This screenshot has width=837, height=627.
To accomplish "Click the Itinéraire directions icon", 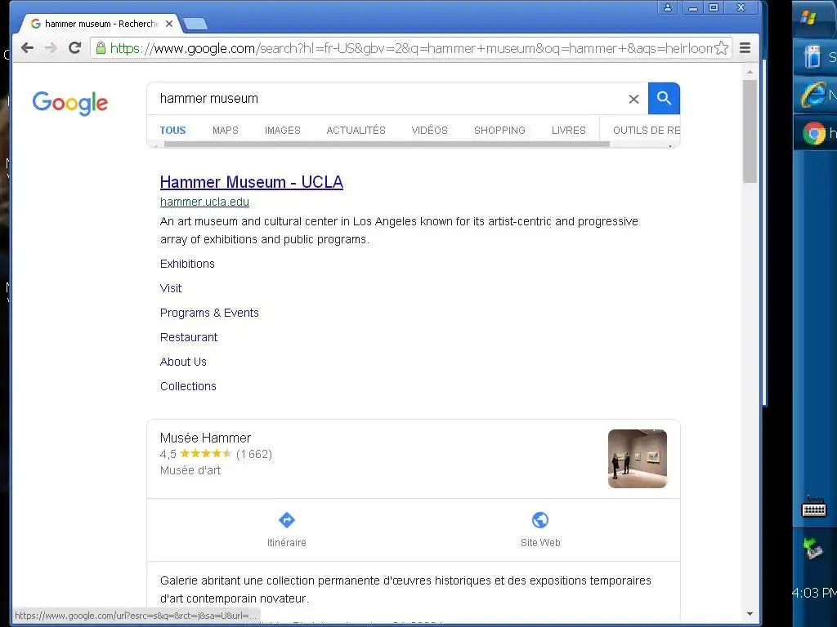I will click(x=287, y=520).
